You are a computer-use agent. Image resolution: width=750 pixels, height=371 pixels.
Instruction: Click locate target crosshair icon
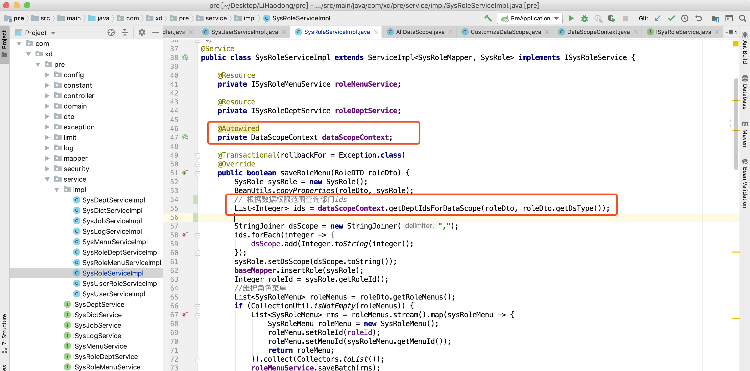click(x=111, y=32)
